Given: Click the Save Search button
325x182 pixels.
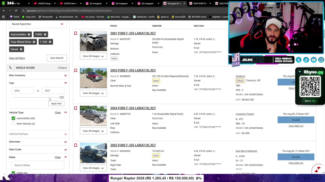Looking at the screenshot, I should click(x=57, y=58).
